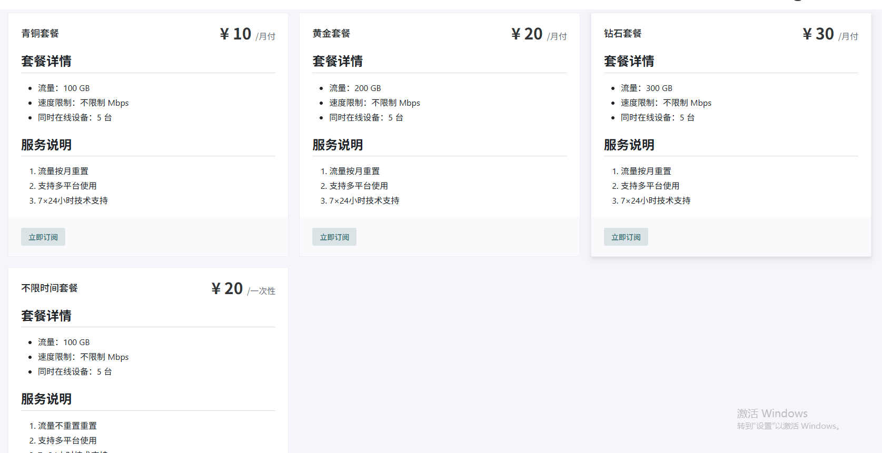
Task: Click 7×24小时技术支持 in 黄金套餐 card
Action: (364, 201)
